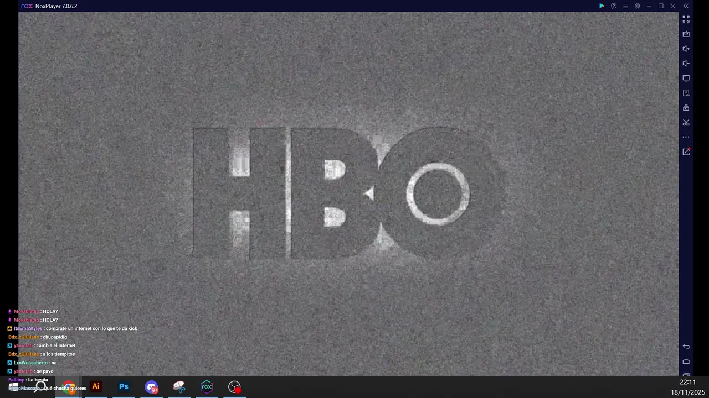Click the 22:11 taskbar clock
The image size is (709, 398).
(687, 383)
